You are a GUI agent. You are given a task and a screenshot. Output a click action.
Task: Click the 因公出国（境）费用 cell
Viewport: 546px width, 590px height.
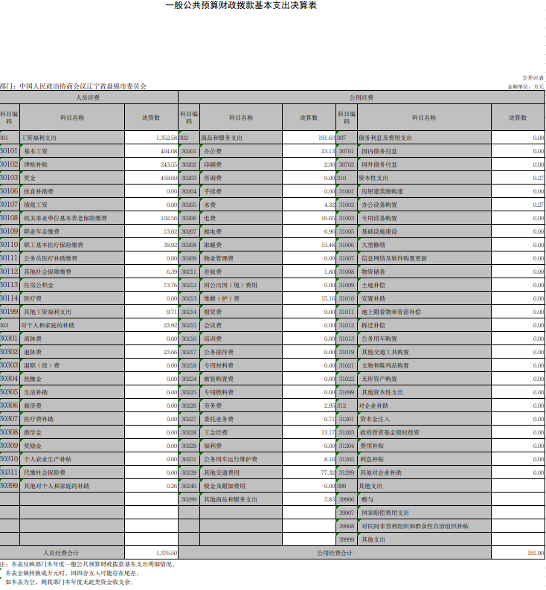click(x=241, y=285)
